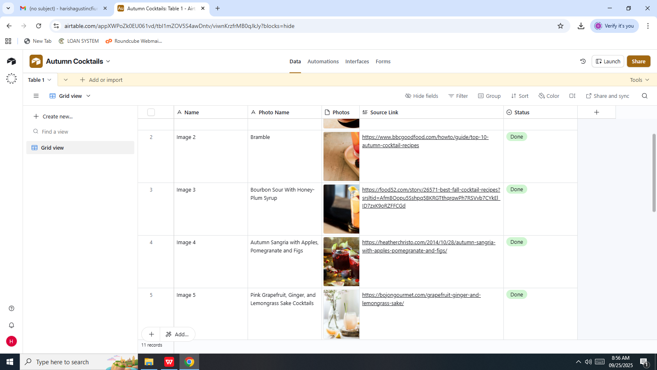
Task: Expand the Tools dropdown
Action: coord(639,80)
